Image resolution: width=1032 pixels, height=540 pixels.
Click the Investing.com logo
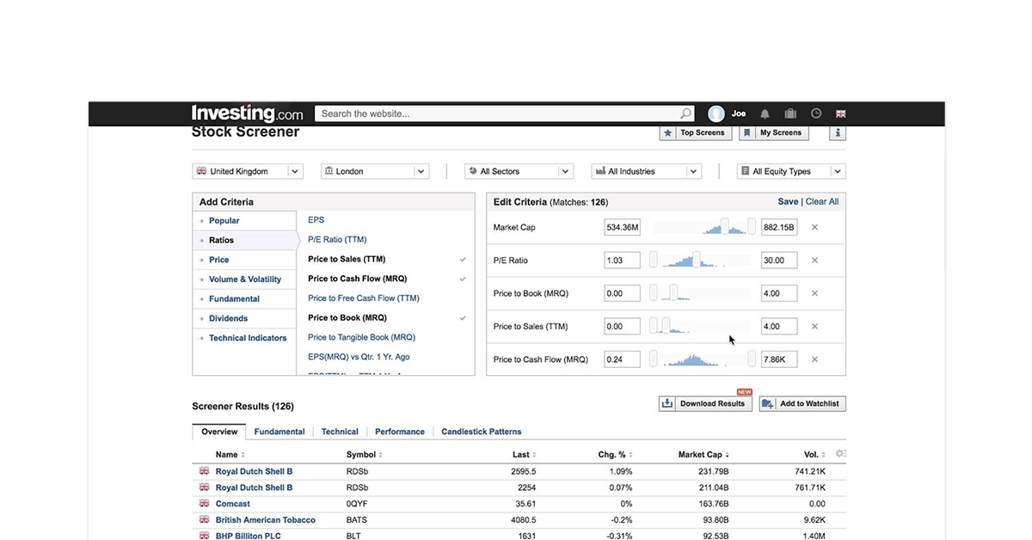tap(248, 114)
